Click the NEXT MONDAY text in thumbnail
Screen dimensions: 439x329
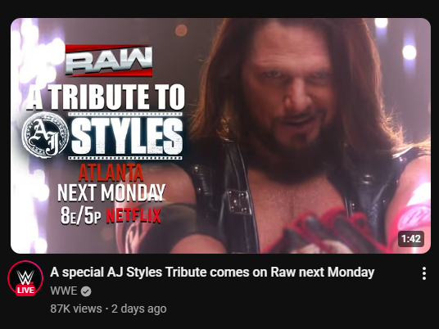(x=111, y=193)
